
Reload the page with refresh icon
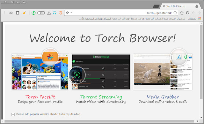[187, 13]
